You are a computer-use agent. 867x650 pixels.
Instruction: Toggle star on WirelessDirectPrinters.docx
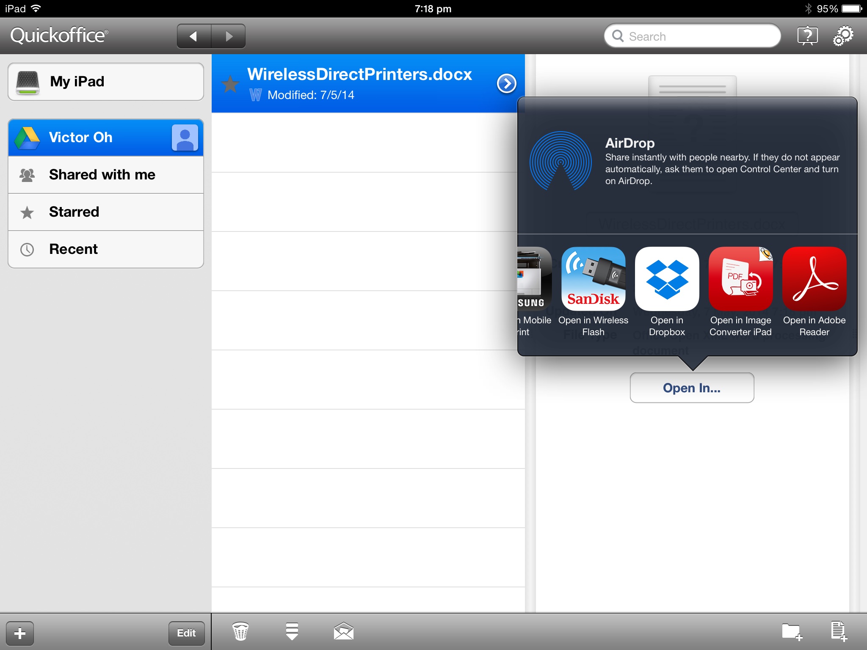point(230,84)
